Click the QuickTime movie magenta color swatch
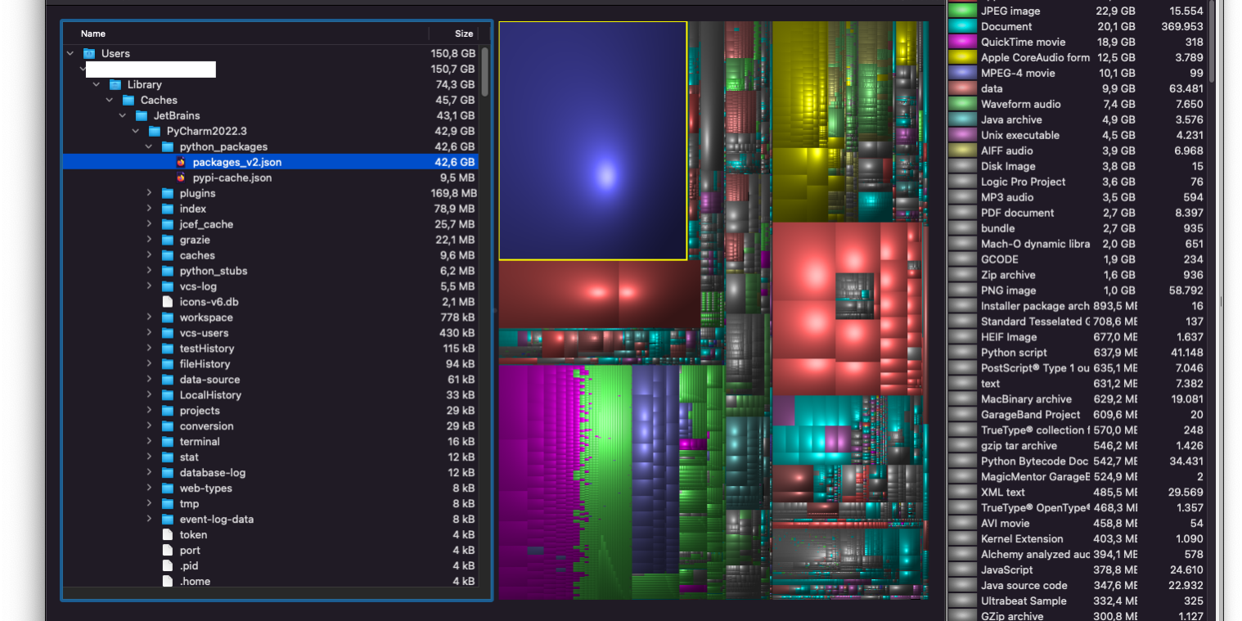The width and height of the screenshot is (1242, 621). [962, 42]
